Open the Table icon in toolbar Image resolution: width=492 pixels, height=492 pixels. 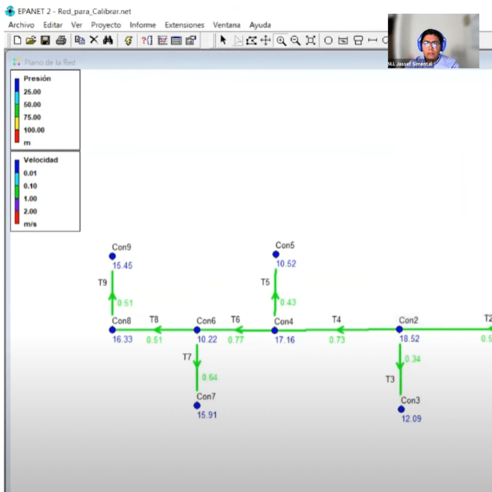tap(176, 41)
